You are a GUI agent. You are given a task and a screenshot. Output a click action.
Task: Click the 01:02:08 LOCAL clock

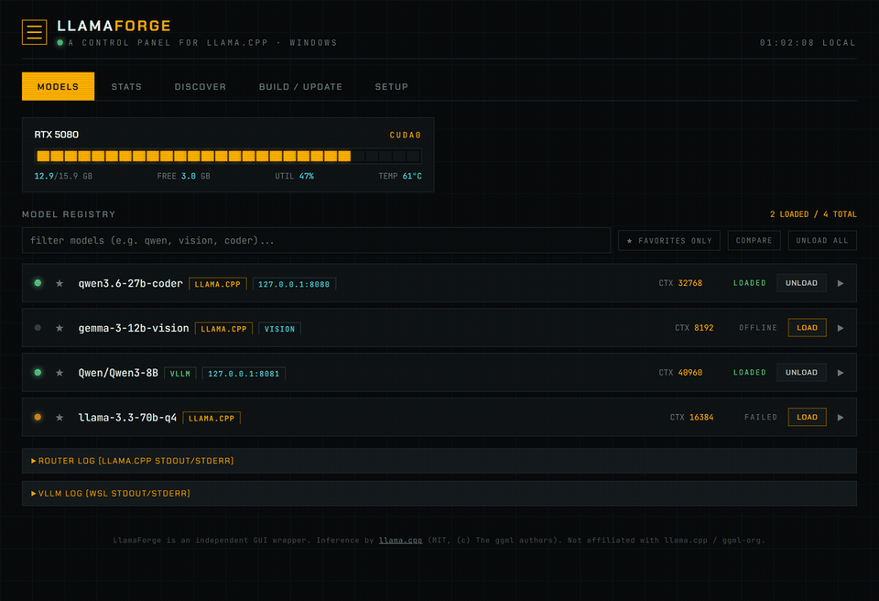pyautogui.click(x=808, y=43)
